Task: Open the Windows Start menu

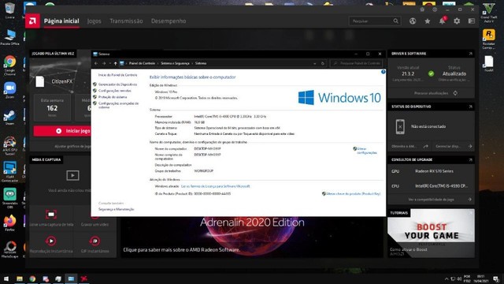Action: click(6, 278)
